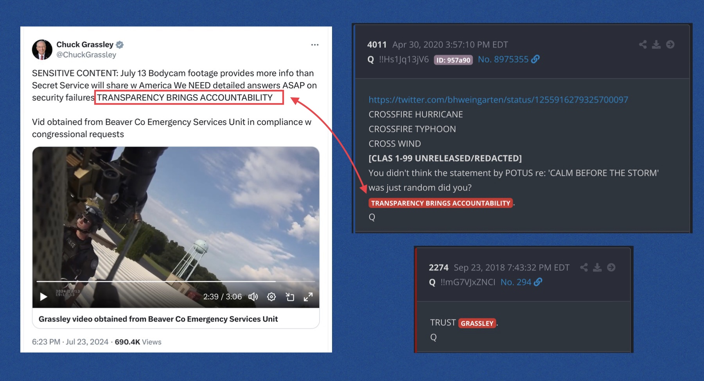Share post 4011 using the share icon

(643, 45)
